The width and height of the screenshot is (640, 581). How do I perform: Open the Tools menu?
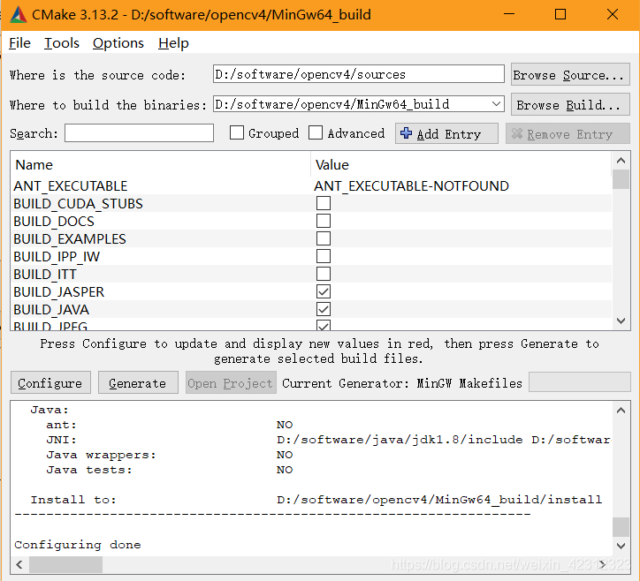pos(62,42)
